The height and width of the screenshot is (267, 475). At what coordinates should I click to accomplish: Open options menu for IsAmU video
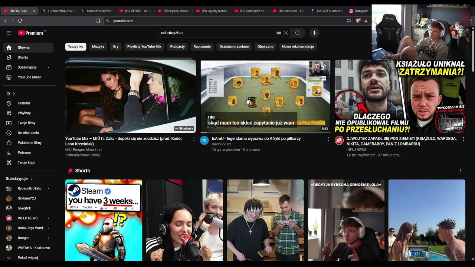click(x=328, y=139)
